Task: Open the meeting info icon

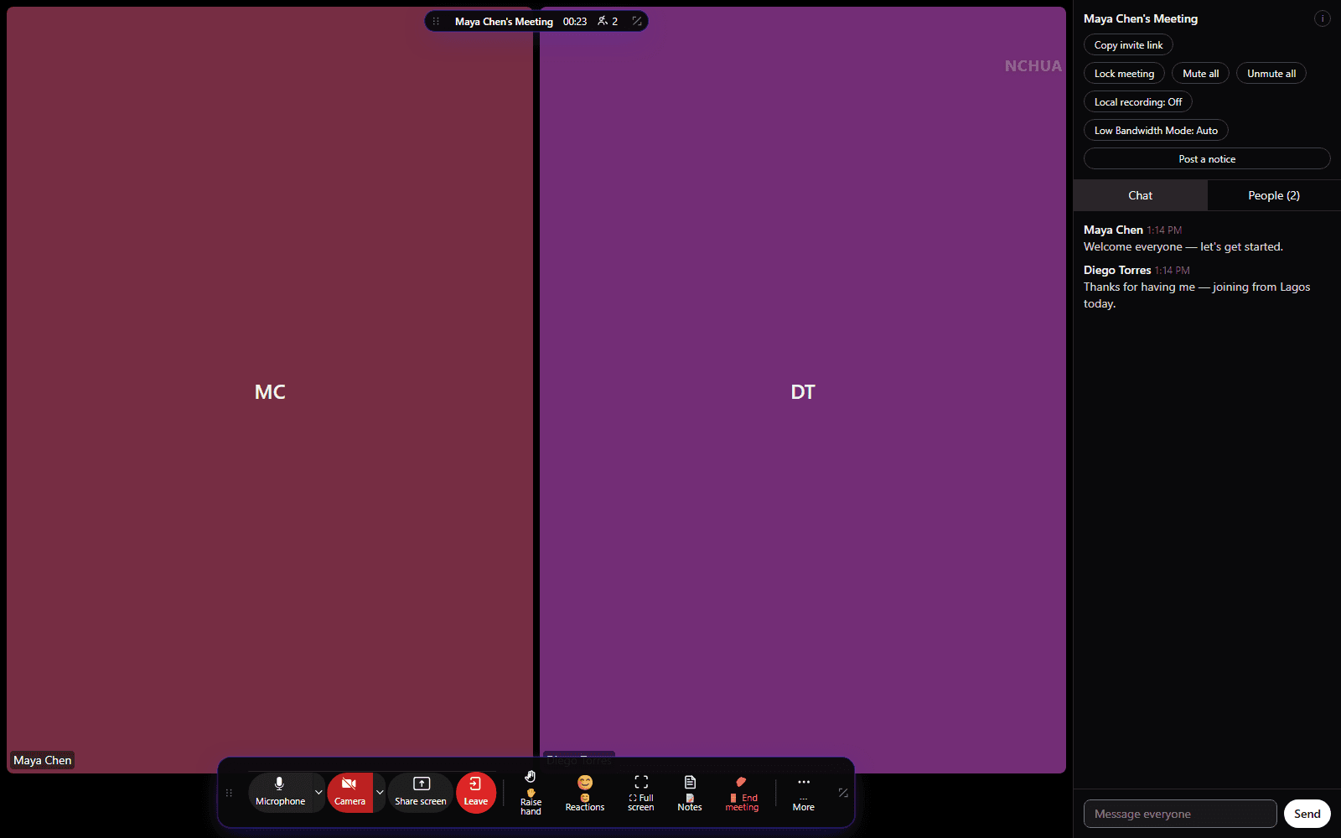Action: point(1323,18)
